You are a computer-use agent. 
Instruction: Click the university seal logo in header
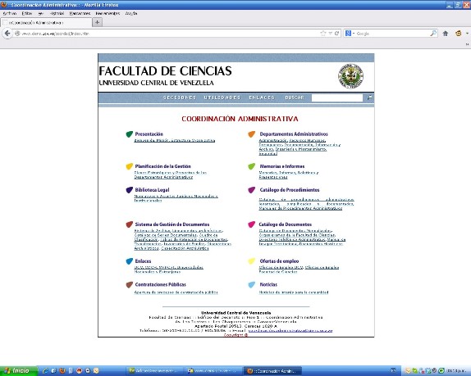[350, 76]
